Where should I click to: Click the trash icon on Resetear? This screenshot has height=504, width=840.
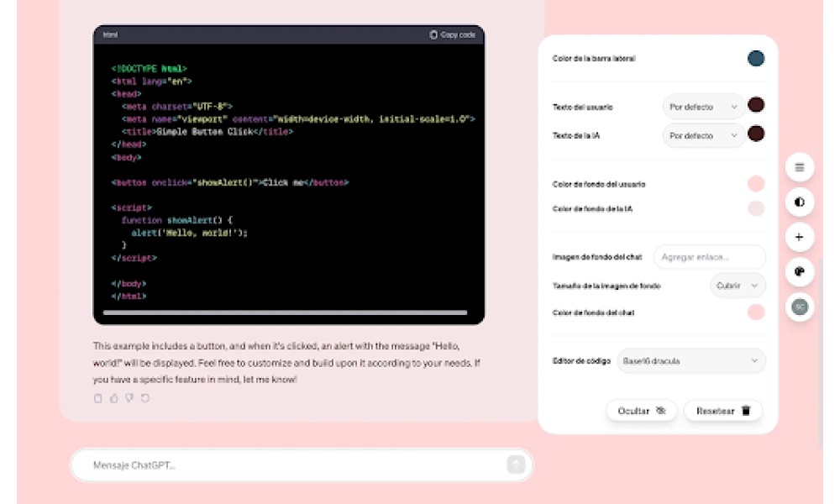[746, 411]
